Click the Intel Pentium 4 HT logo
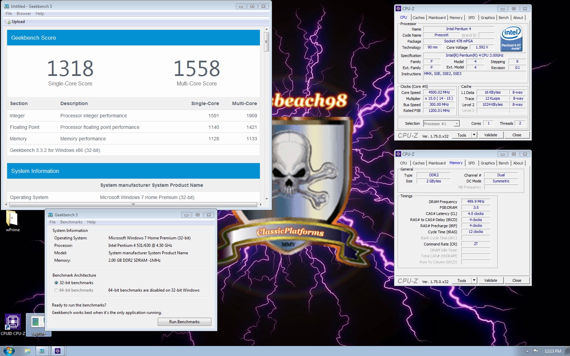The height and width of the screenshot is (356, 570). [x=512, y=38]
